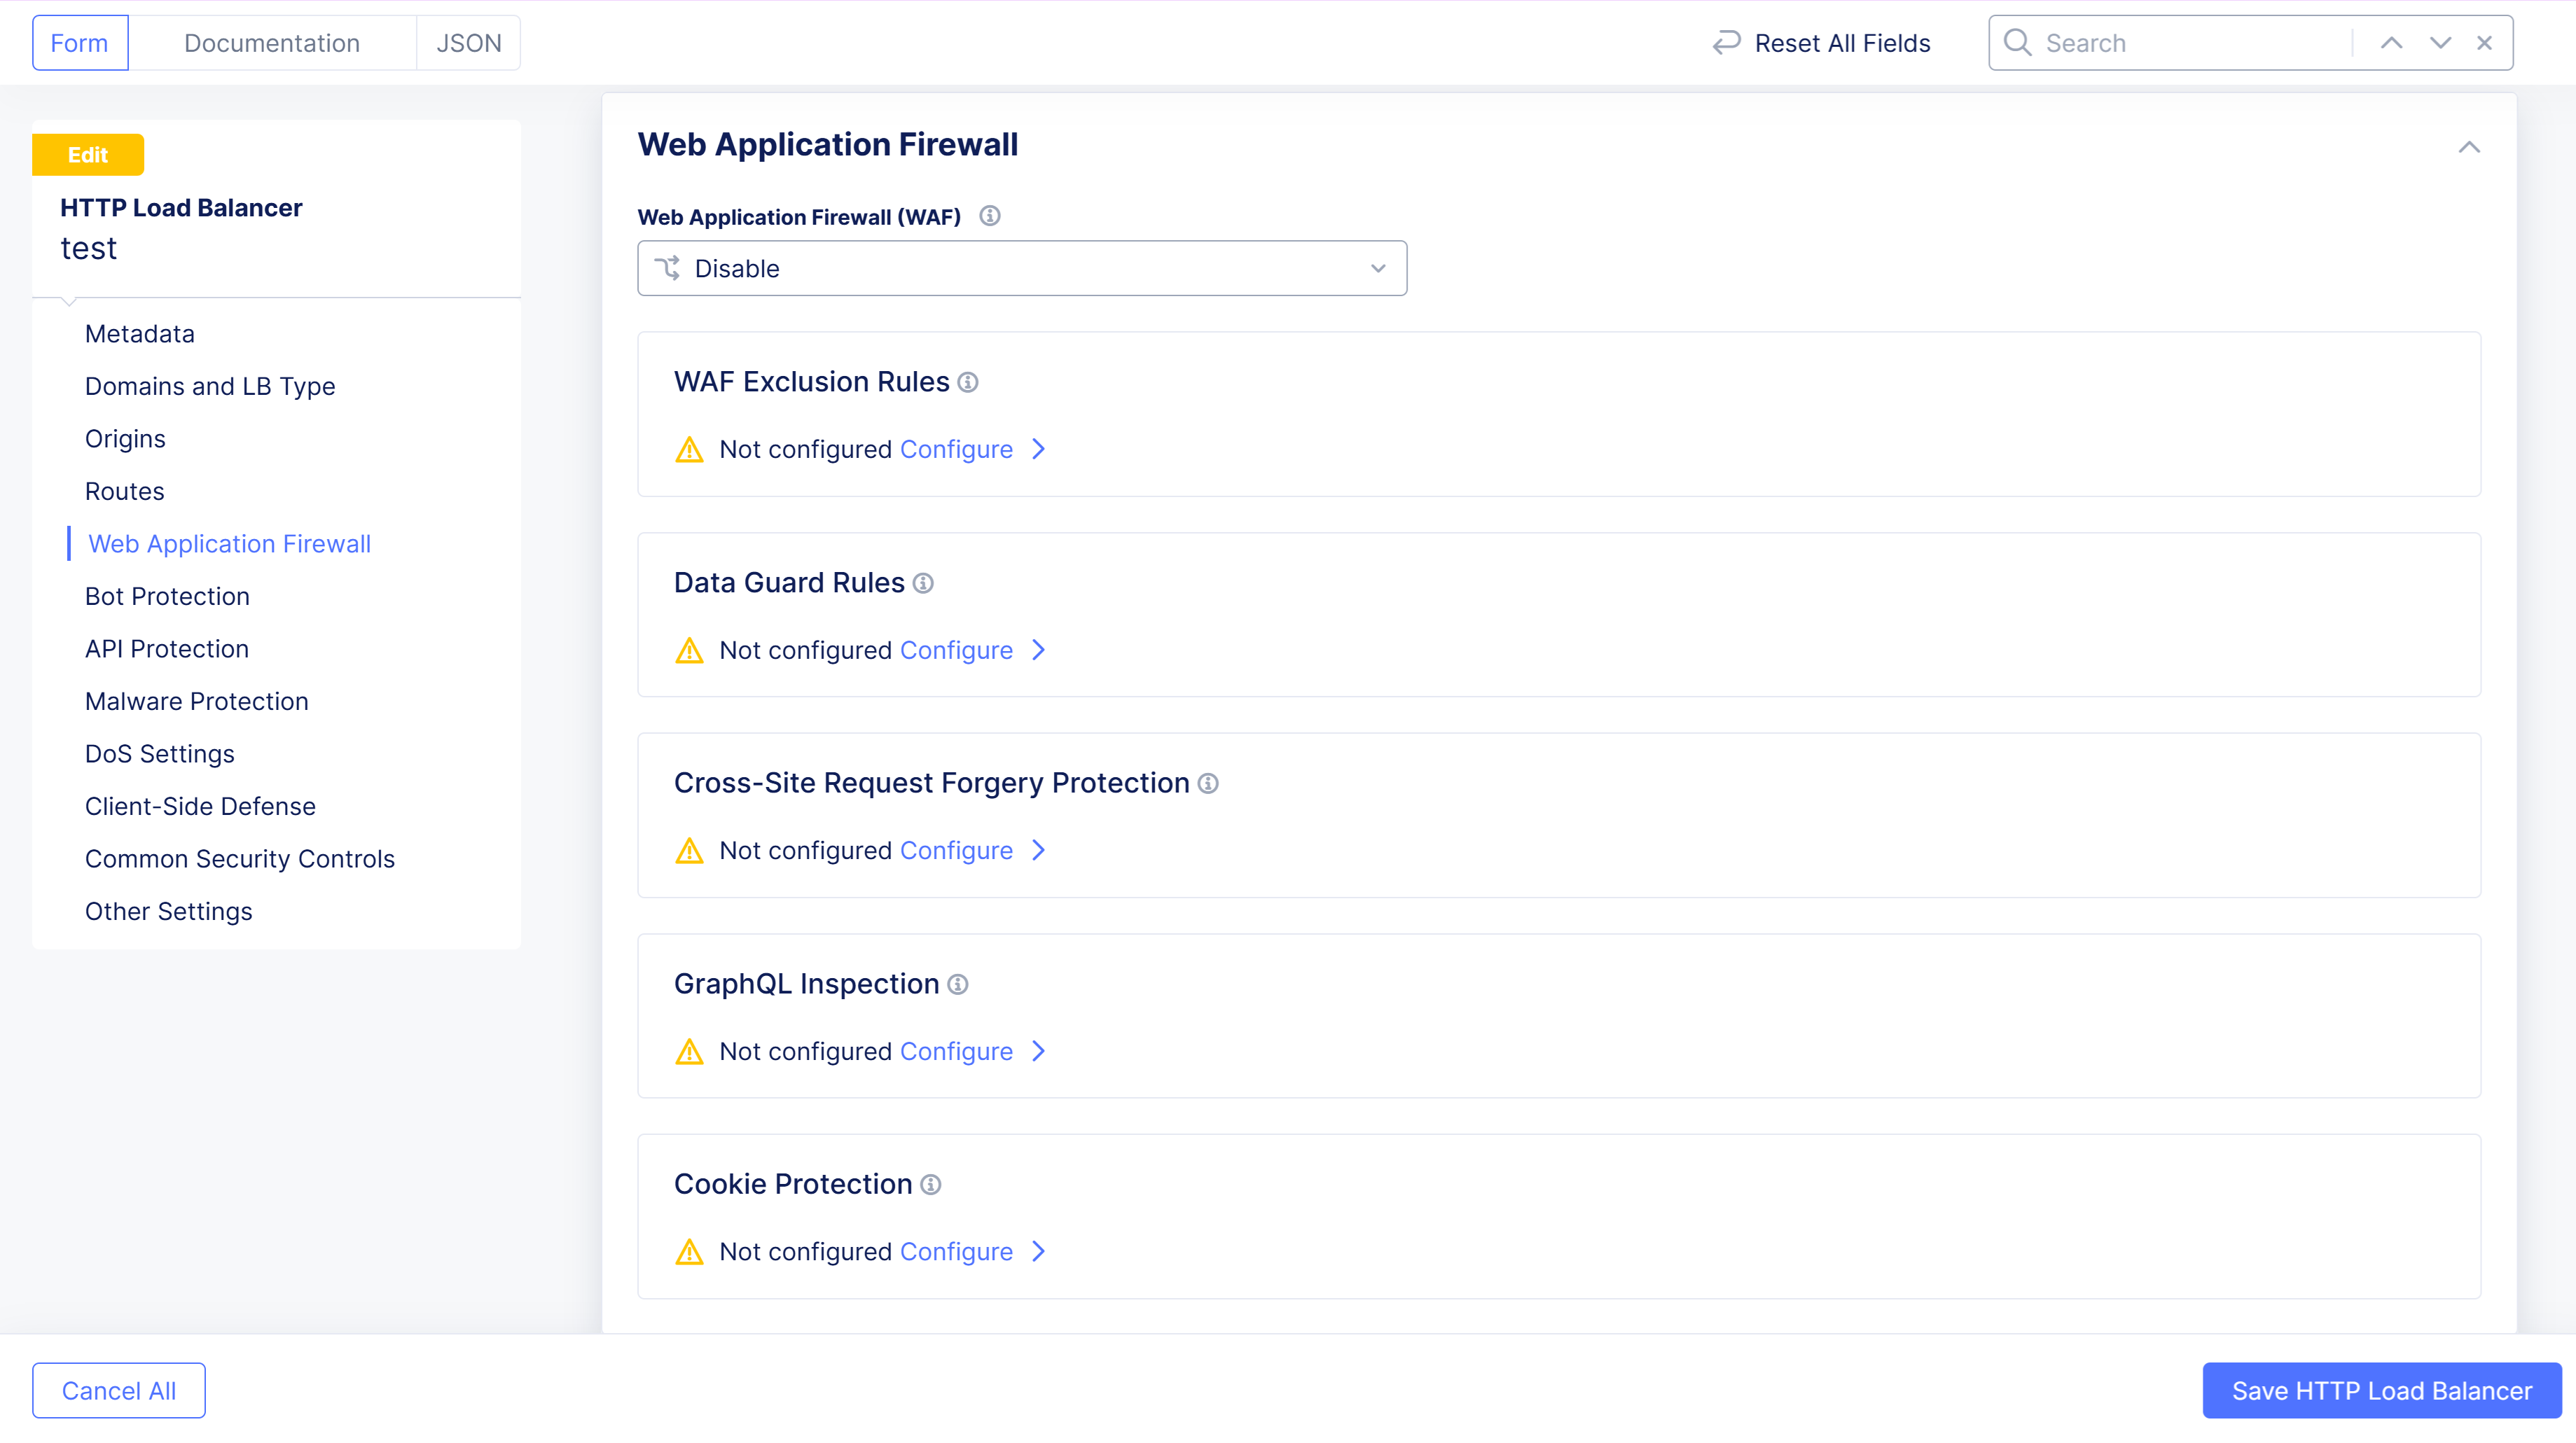Click info icon beside WAF Exclusion Rules
The image size is (2576, 1443).
point(968,382)
